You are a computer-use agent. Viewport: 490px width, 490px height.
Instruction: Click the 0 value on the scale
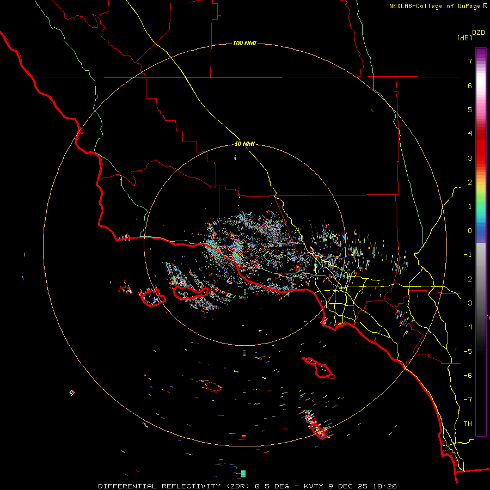(x=470, y=231)
